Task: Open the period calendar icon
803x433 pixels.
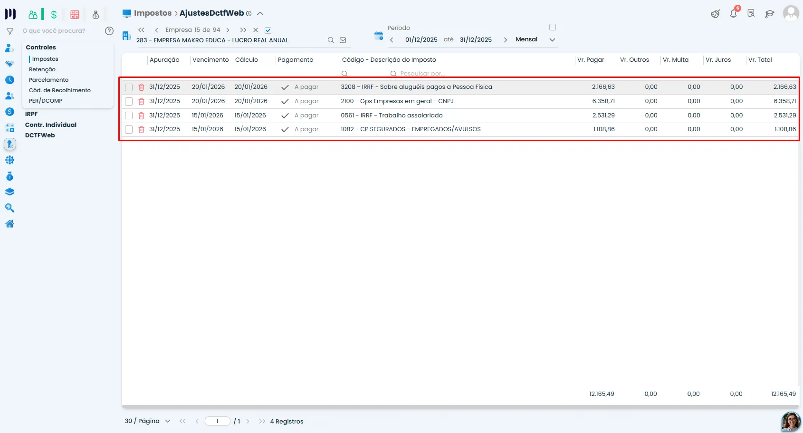Action: click(379, 36)
